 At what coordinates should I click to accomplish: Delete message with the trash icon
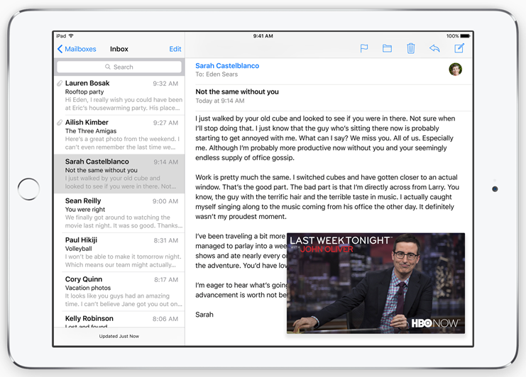click(410, 49)
